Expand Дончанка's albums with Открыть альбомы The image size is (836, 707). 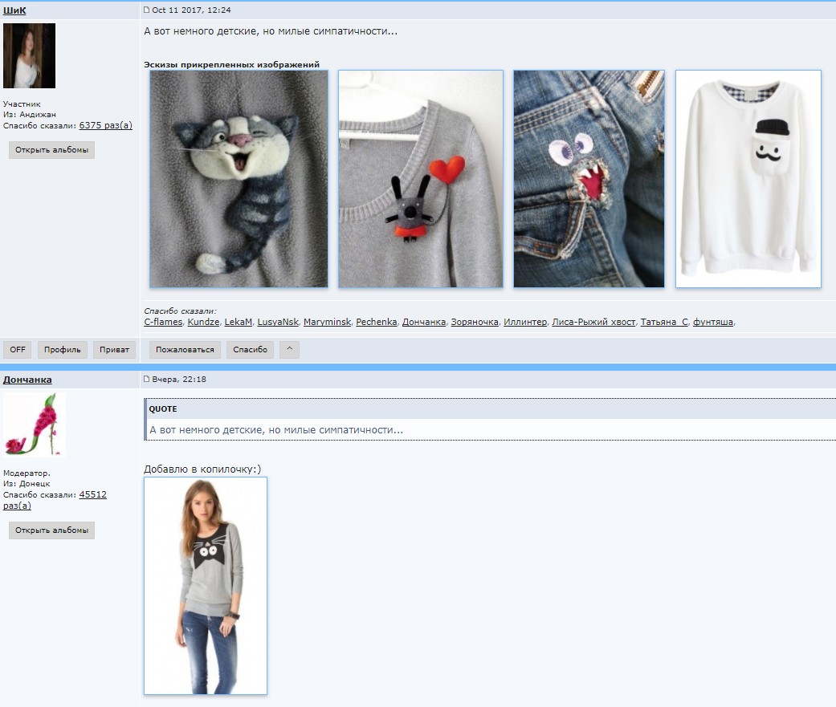51,530
